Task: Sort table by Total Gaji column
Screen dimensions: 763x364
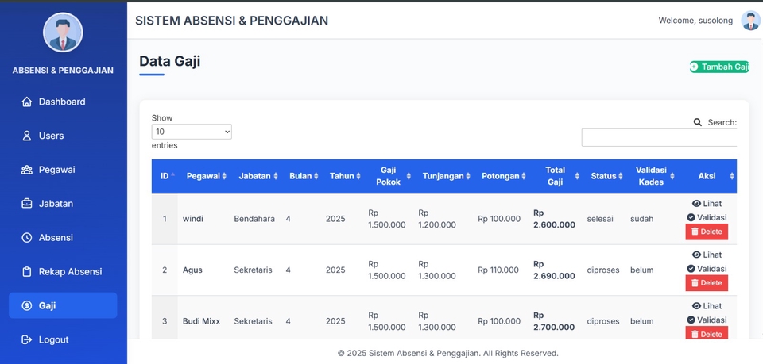Action: coord(556,176)
